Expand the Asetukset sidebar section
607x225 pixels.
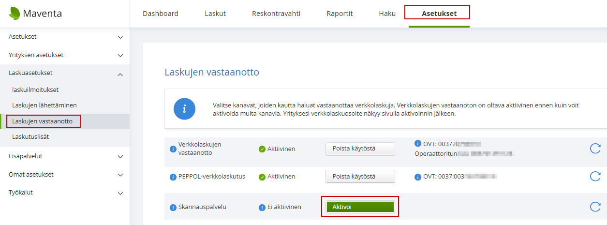(120, 37)
